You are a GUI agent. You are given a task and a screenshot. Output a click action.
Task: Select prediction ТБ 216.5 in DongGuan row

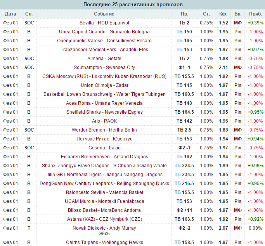point(184,184)
